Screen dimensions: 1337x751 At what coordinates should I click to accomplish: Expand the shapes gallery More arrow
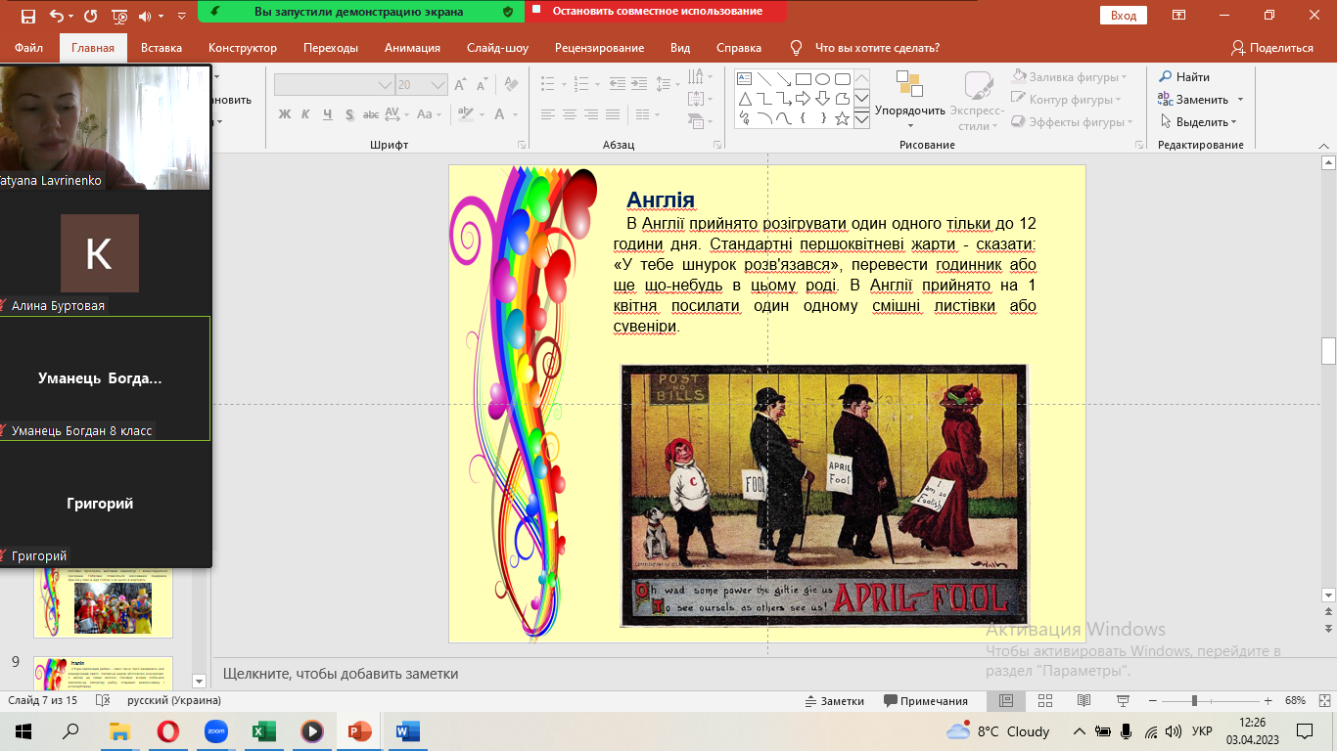click(x=861, y=118)
